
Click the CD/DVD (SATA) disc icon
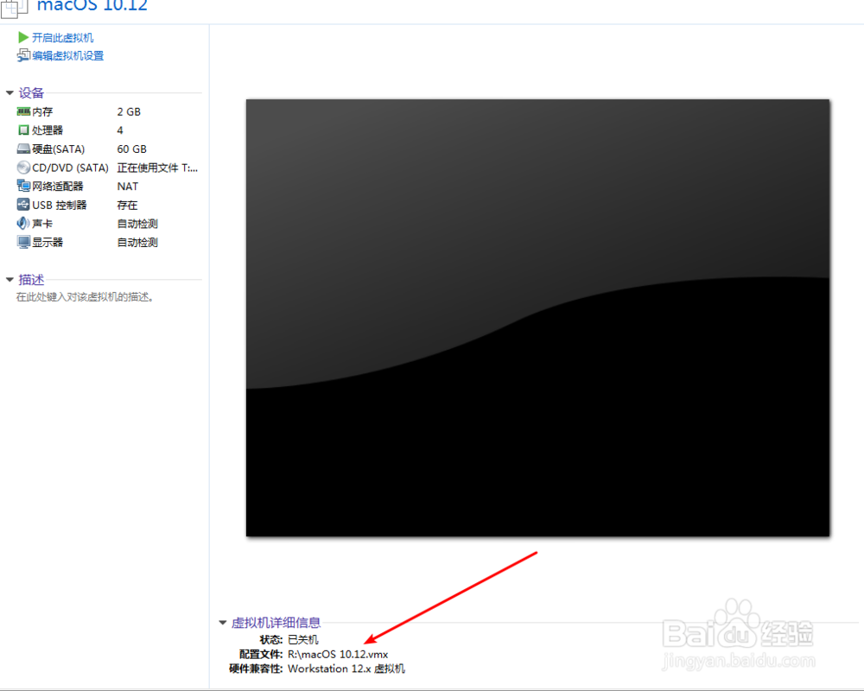pyautogui.click(x=23, y=168)
